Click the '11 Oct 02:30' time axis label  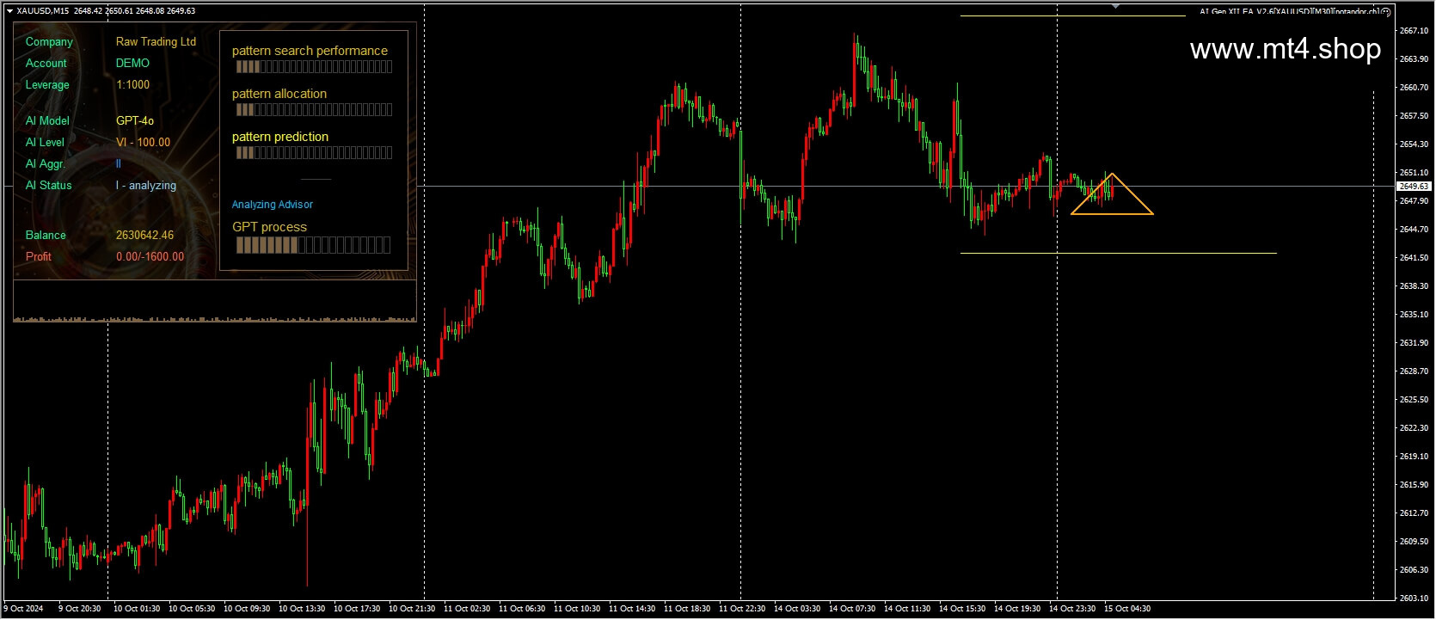(x=467, y=609)
